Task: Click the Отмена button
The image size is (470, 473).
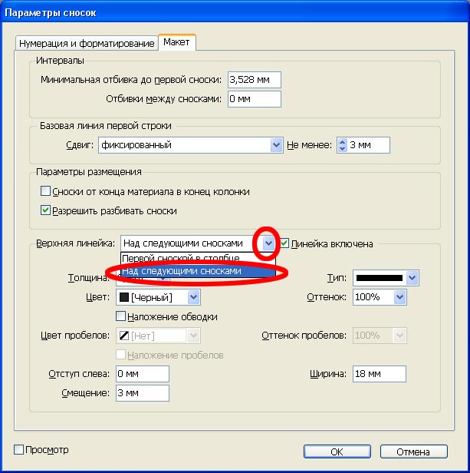Action: [x=414, y=451]
